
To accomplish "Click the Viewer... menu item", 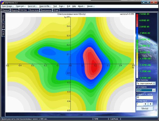I will (91, 6).
